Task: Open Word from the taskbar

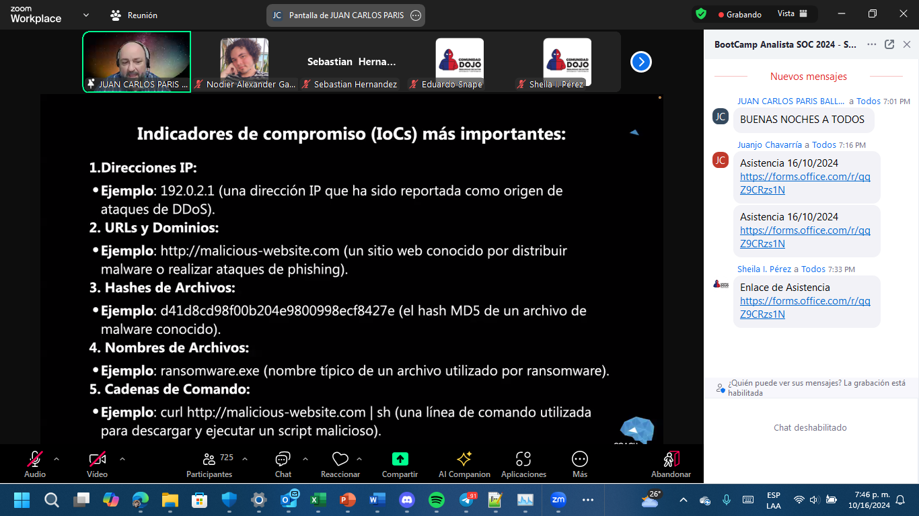Action: [x=377, y=500]
